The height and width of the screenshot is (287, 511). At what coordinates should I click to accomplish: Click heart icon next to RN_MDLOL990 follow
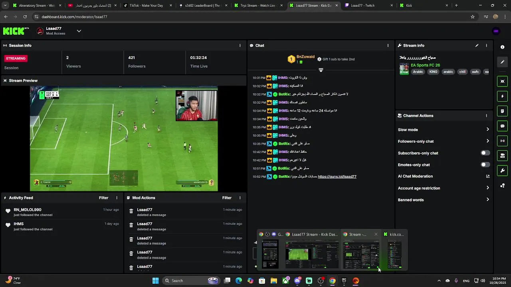point(8,211)
